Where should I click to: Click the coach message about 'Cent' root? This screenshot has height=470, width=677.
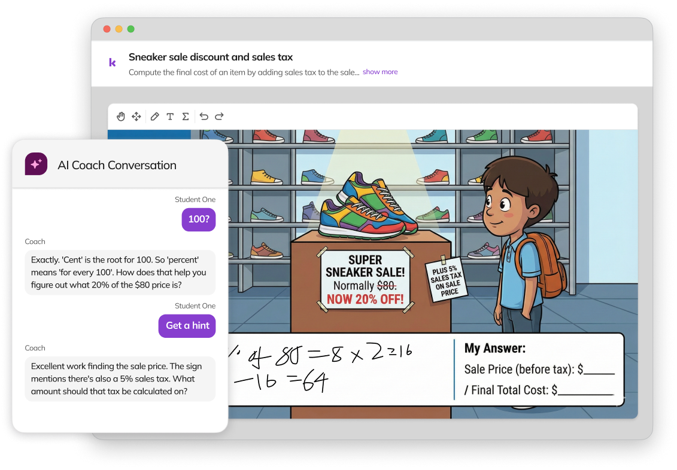120,273
